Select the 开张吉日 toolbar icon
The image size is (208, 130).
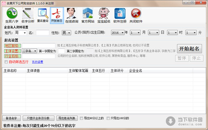(x=57, y=15)
